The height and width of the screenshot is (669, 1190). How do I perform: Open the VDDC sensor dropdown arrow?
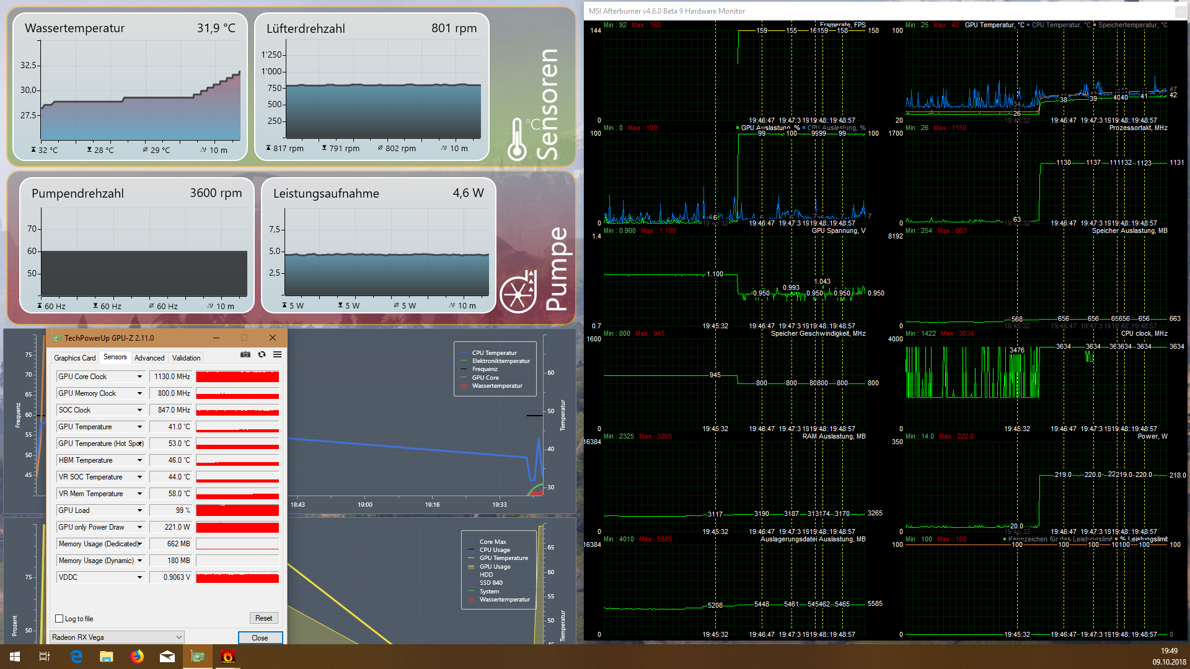(139, 577)
